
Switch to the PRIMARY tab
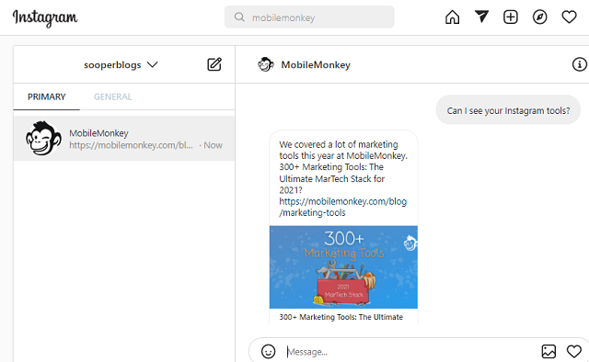[47, 96]
